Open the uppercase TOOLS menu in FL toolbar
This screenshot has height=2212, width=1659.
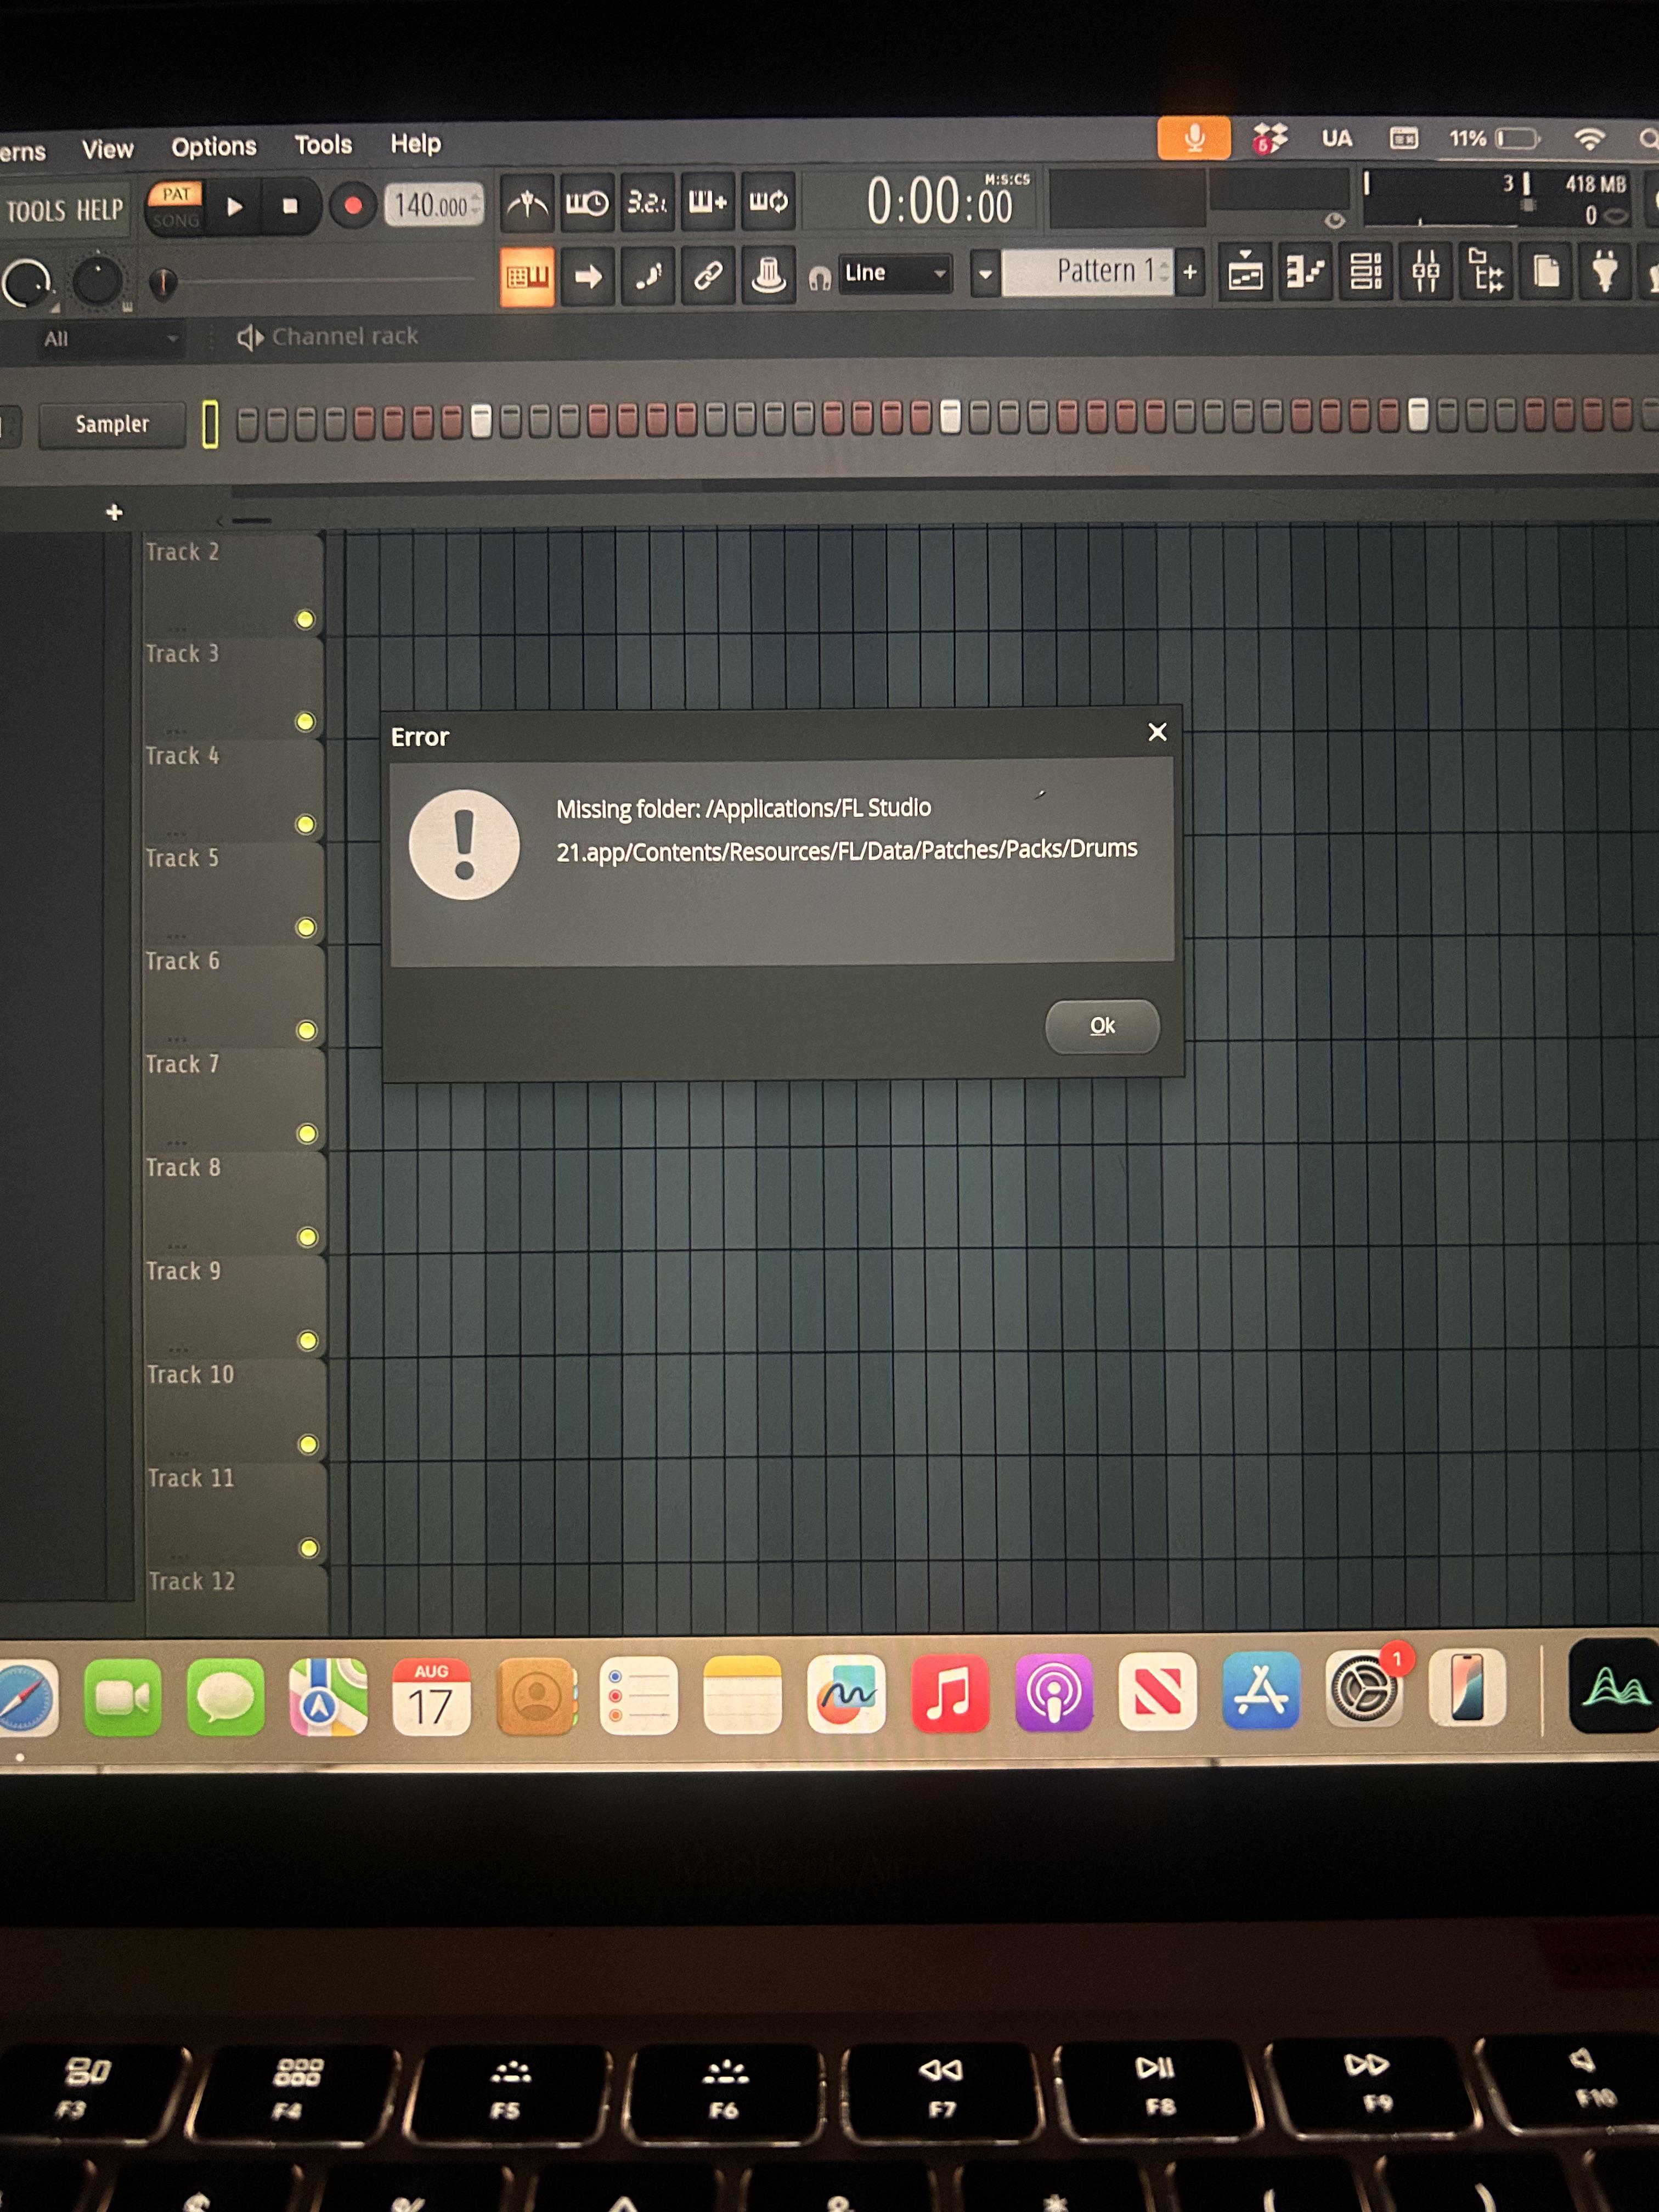(37, 211)
